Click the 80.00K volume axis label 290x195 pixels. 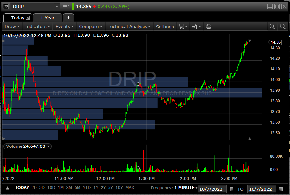point(276,156)
